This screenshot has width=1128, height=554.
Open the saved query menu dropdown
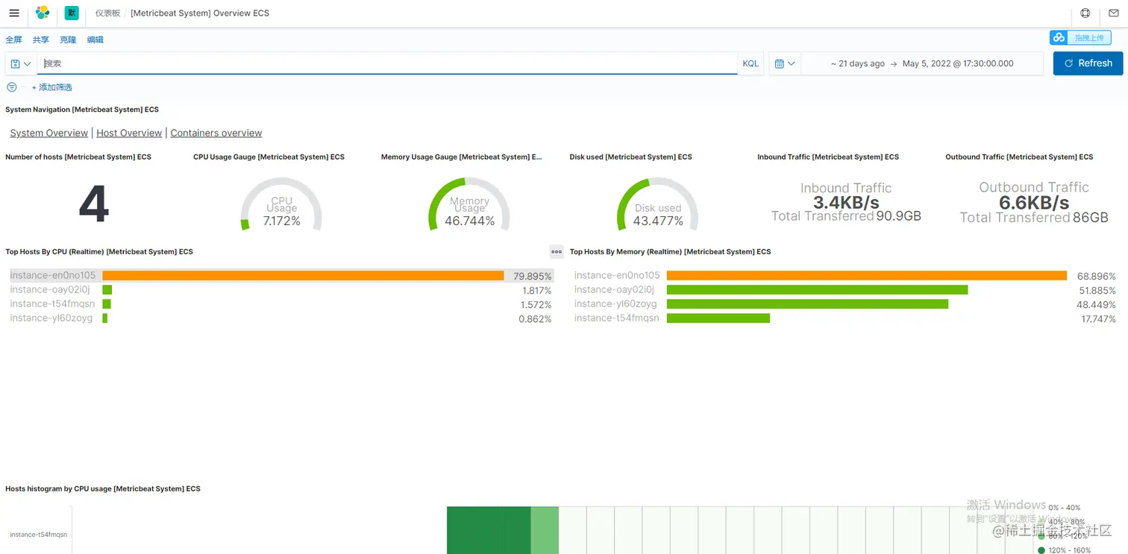click(x=21, y=63)
